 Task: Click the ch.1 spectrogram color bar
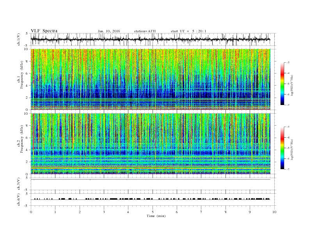(282, 84)
